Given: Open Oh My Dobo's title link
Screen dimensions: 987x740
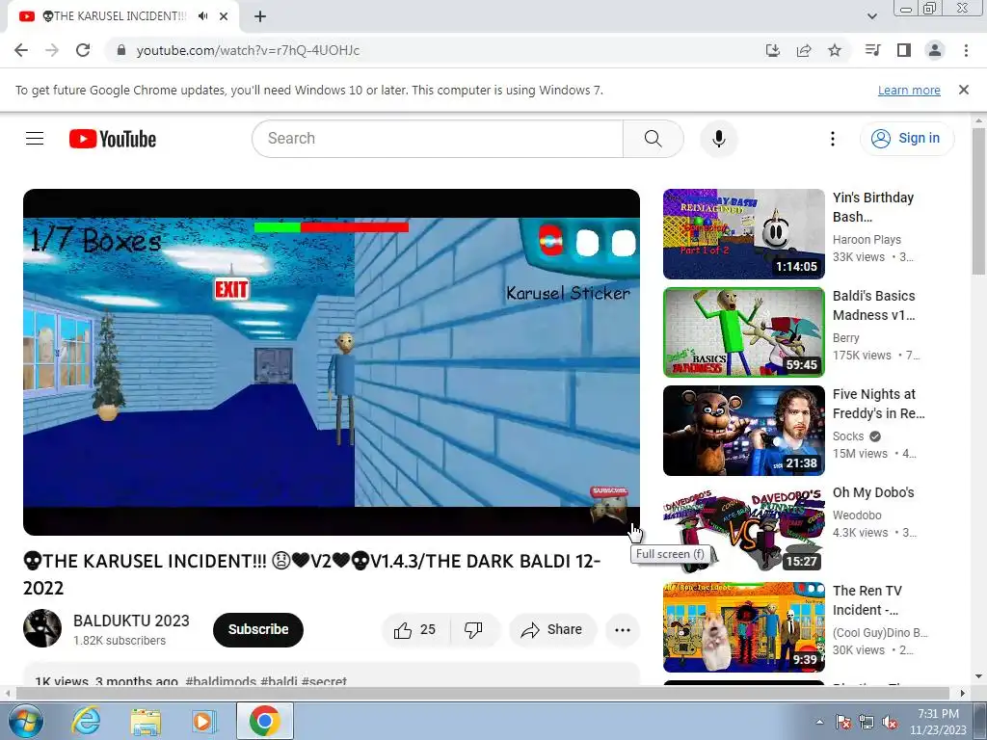Looking at the screenshot, I should pyautogui.click(x=873, y=492).
